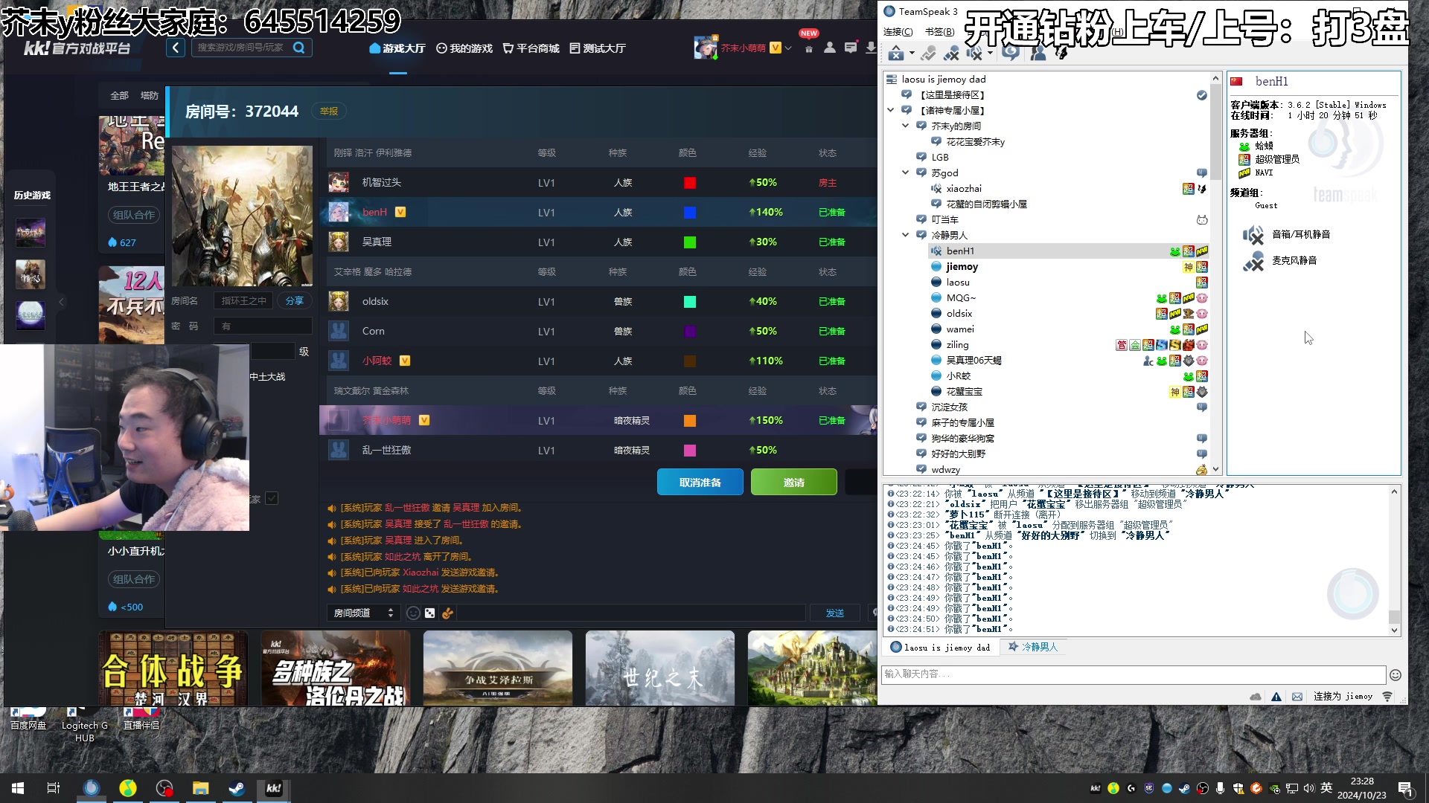Viewport: 1429px width, 803px height.
Task: Open the 平台商城 tab
Action: coord(531,48)
